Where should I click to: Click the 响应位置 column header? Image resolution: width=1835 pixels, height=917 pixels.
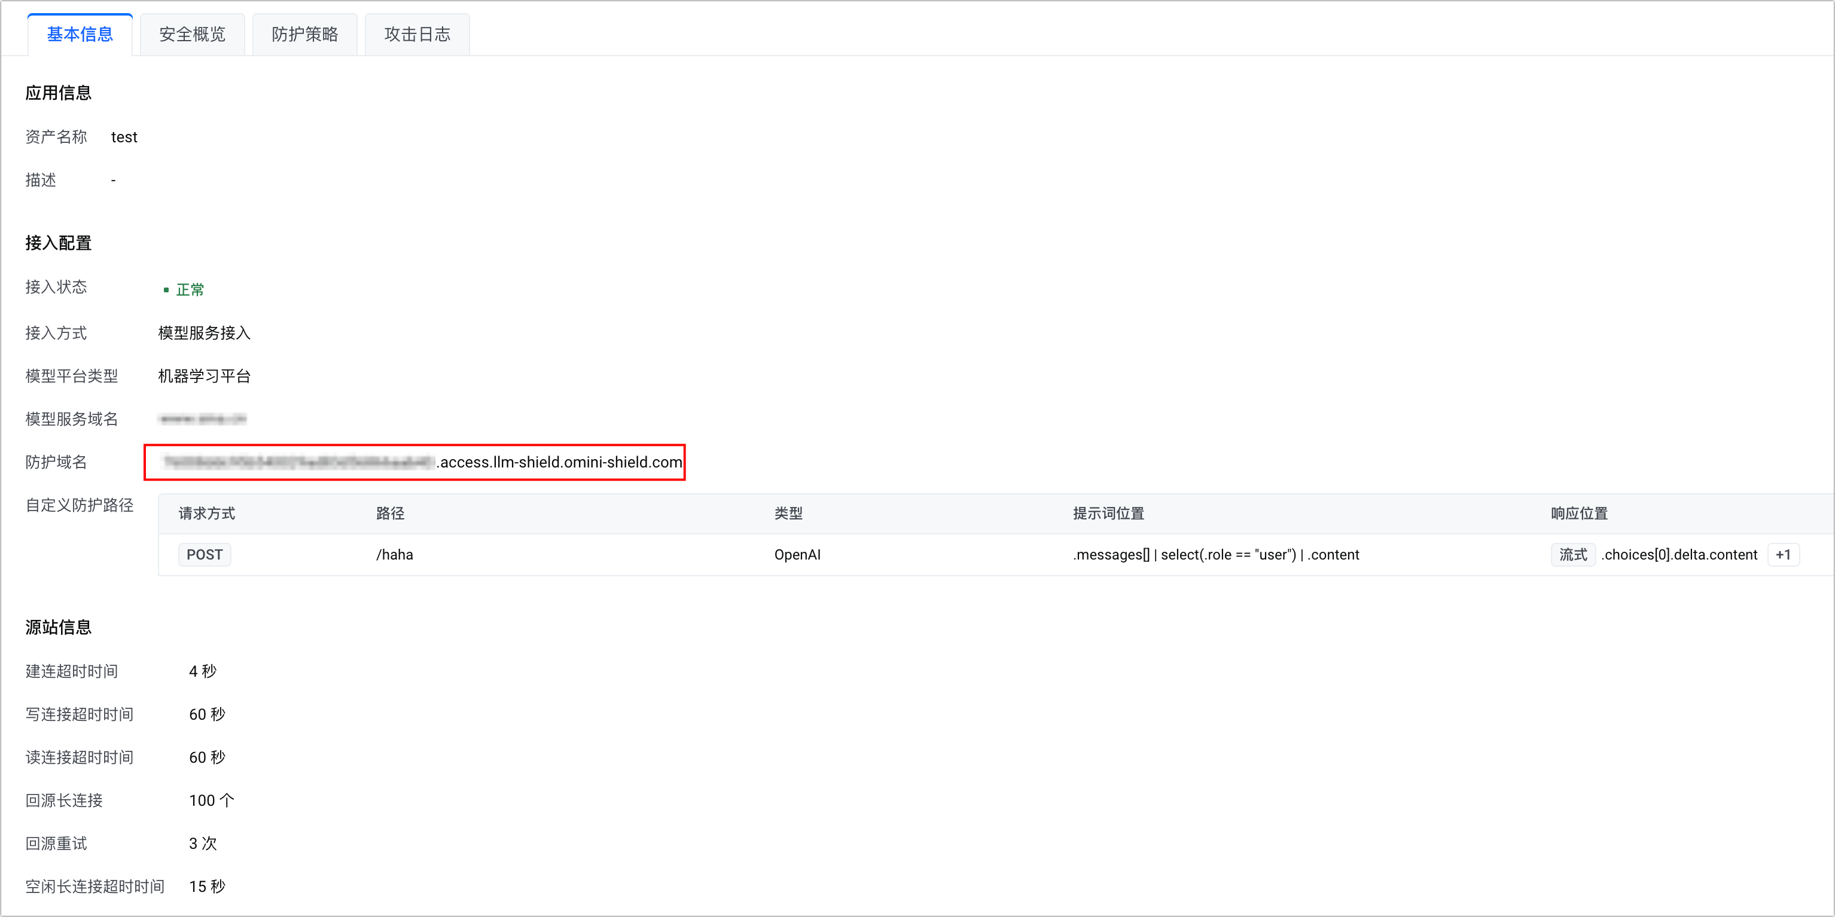pos(1579,513)
